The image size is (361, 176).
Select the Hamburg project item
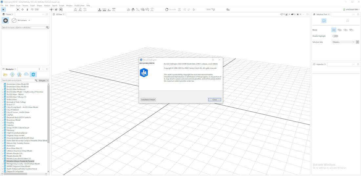(11, 130)
